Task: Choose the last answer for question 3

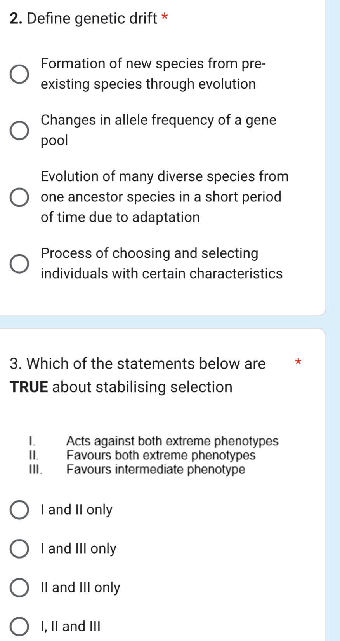Action: pyautogui.click(x=19, y=626)
